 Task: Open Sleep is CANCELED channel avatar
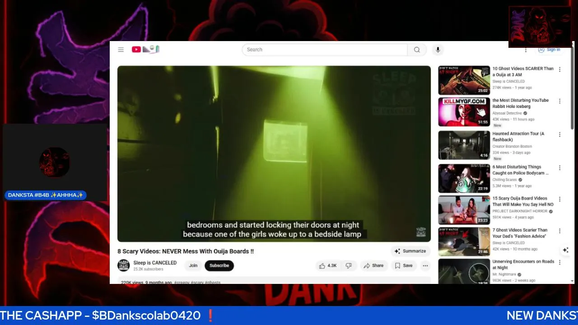pyautogui.click(x=124, y=265)
